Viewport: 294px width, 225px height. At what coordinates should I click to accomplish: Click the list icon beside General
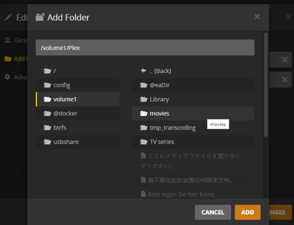(7, 40)
